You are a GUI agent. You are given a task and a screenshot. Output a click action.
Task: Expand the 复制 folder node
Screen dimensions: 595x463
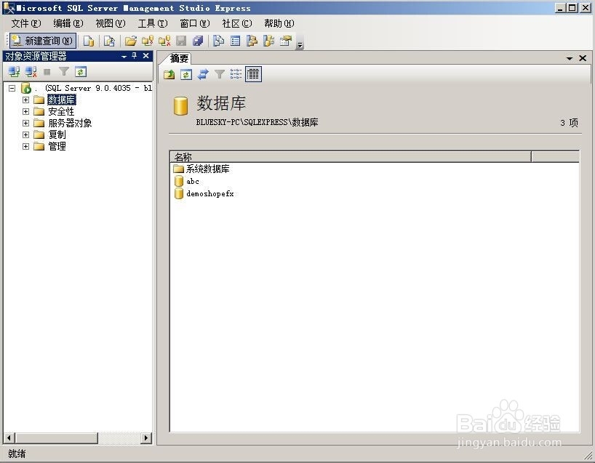(25, 134)
